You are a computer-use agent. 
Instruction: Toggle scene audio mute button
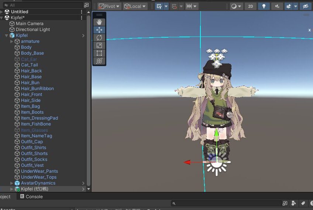pos(277,6)
